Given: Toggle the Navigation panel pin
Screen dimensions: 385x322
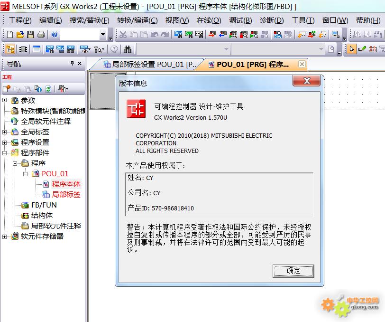Looking at the screenshot, I should tap(72, 64).
